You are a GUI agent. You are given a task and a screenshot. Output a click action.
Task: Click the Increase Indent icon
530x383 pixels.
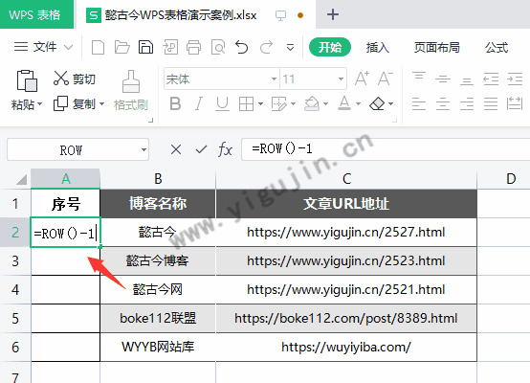click(x=515, y=79)
